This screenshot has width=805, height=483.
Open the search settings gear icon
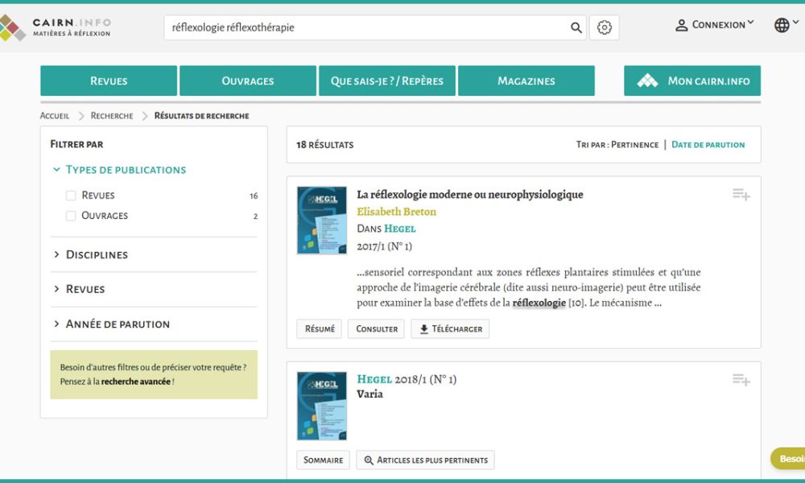point(604,27)
